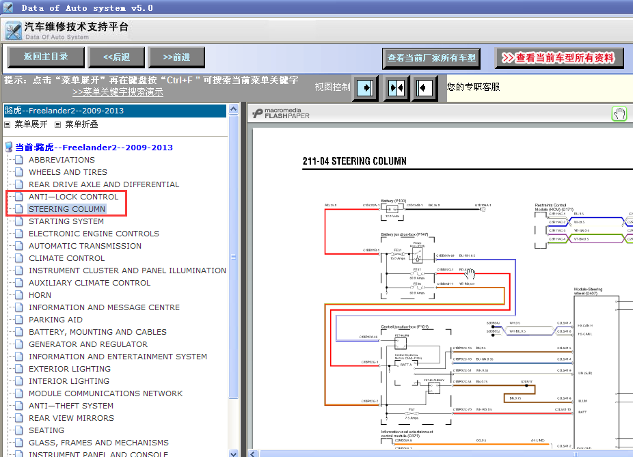Click the 211-04 STEERING COLUMN heading
This screenshot has width=633, height=457.
click(x=355, y=161)
